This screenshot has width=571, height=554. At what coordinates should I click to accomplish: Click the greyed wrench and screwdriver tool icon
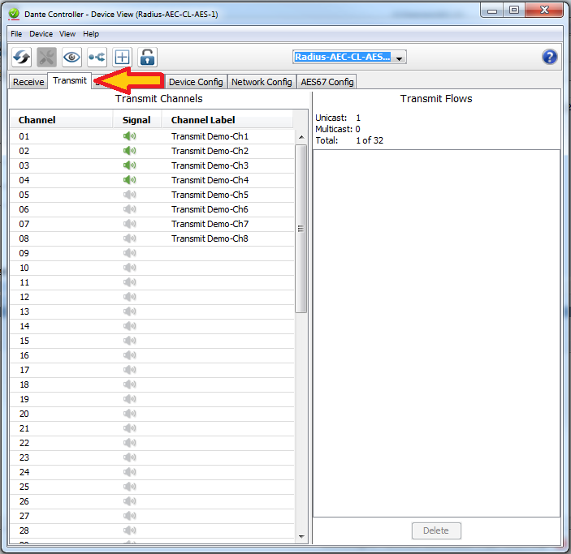pyautogui.click(x=46, y=57)
